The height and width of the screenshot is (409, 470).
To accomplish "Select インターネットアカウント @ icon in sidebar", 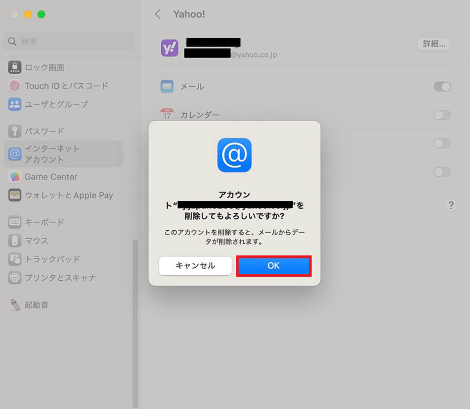I will (15, 154).
